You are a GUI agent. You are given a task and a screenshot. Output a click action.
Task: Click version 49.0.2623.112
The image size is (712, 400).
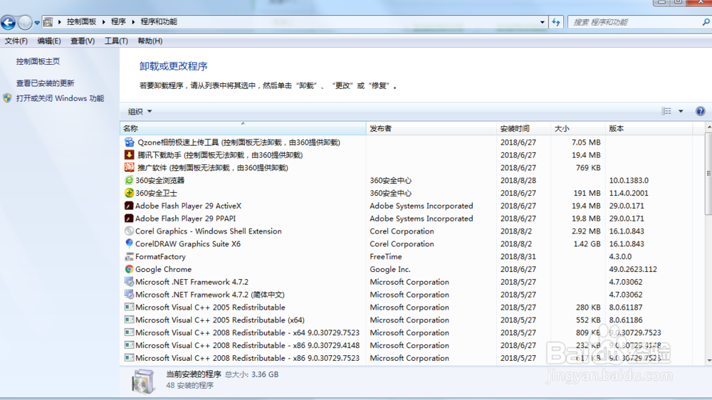(x=633, y=269)
